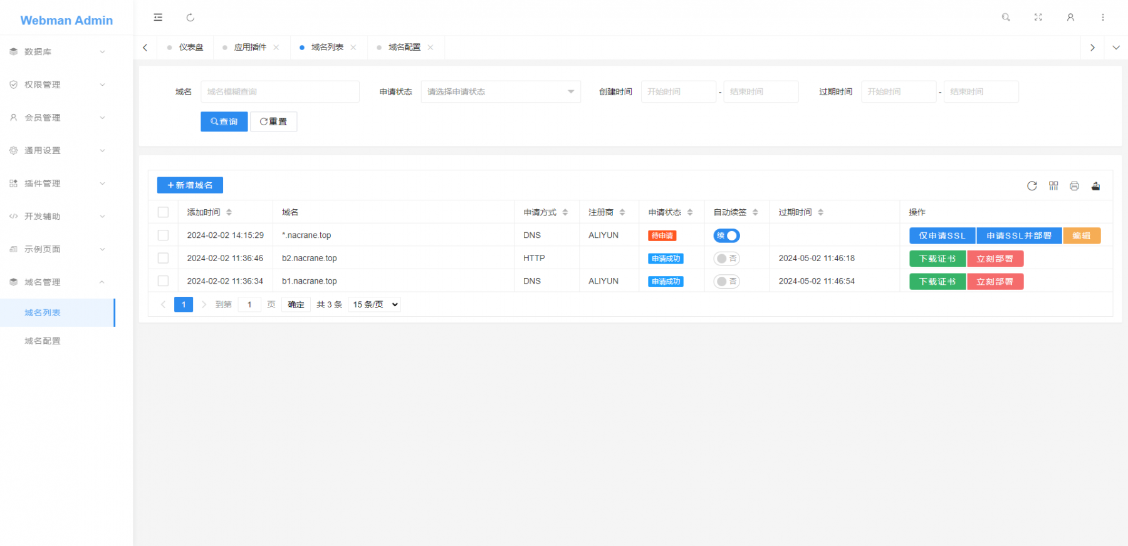Sort by 自动续签 column
The image size is (1128, 546).
tap(755, 212)
